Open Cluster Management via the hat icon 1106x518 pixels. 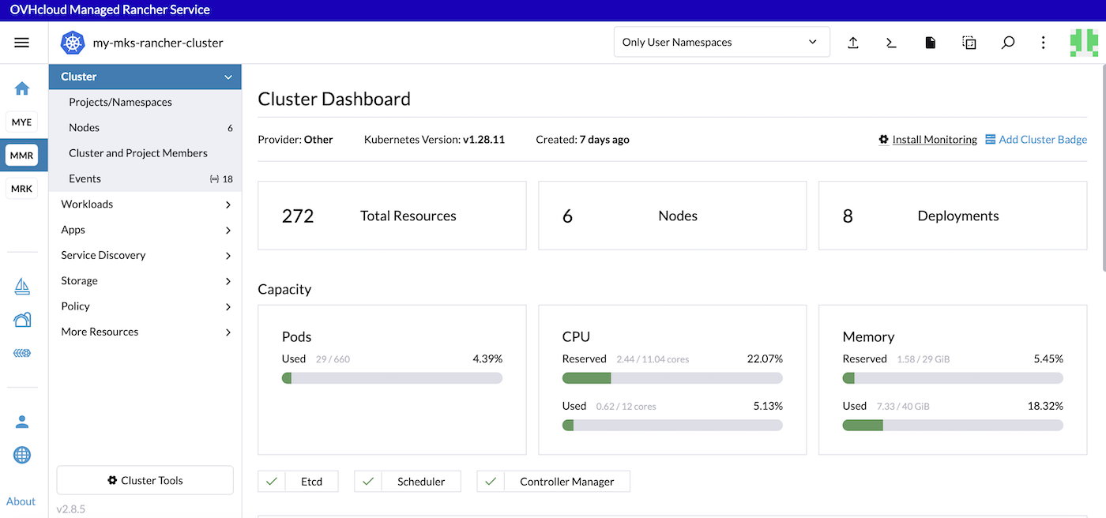[x=22, y=320]
